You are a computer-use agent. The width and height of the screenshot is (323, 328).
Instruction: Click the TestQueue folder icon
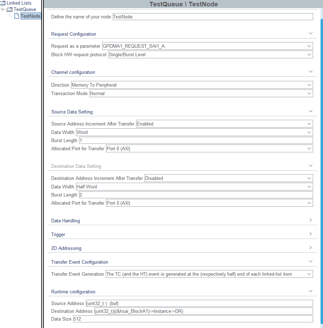(x=10, y=10)
